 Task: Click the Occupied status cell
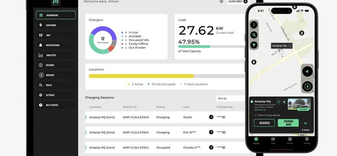pos(163,148)
